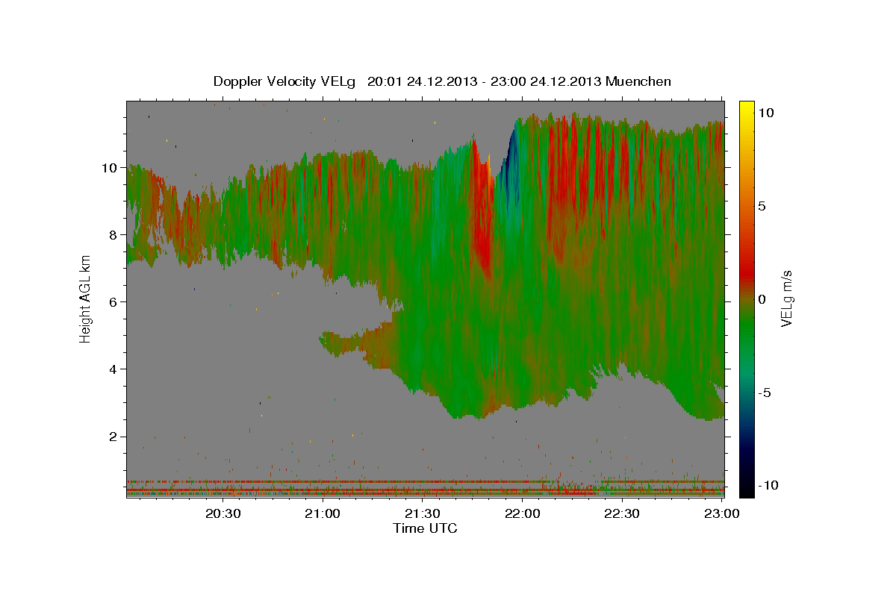This screenshot has width=896, height=597.
Task: Click the 22:00 time tick label
Action: click(x=522, y=513)
